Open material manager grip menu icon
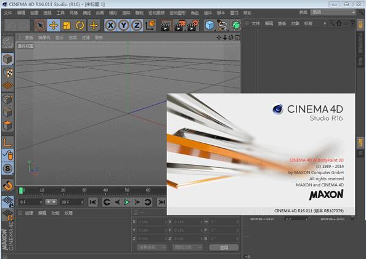The height and width of the screenshot is (259, 366). (20, 213)
